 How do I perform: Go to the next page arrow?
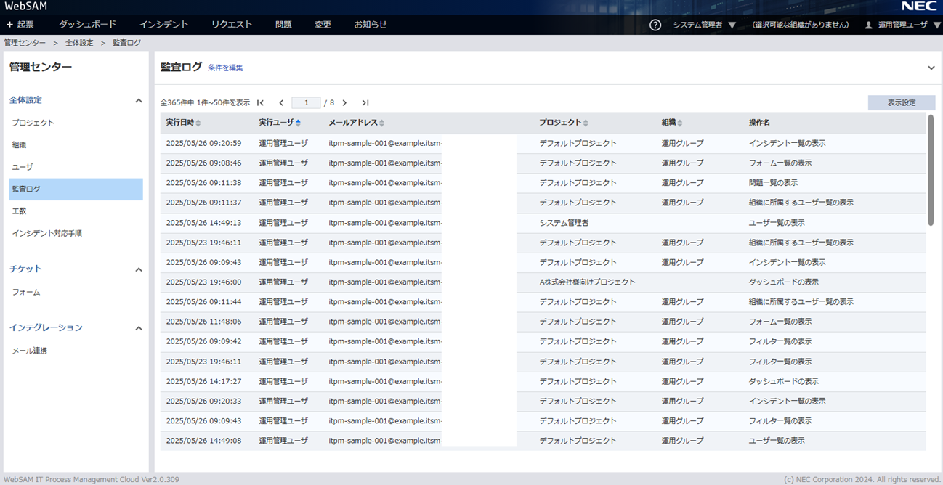[344, 103]
